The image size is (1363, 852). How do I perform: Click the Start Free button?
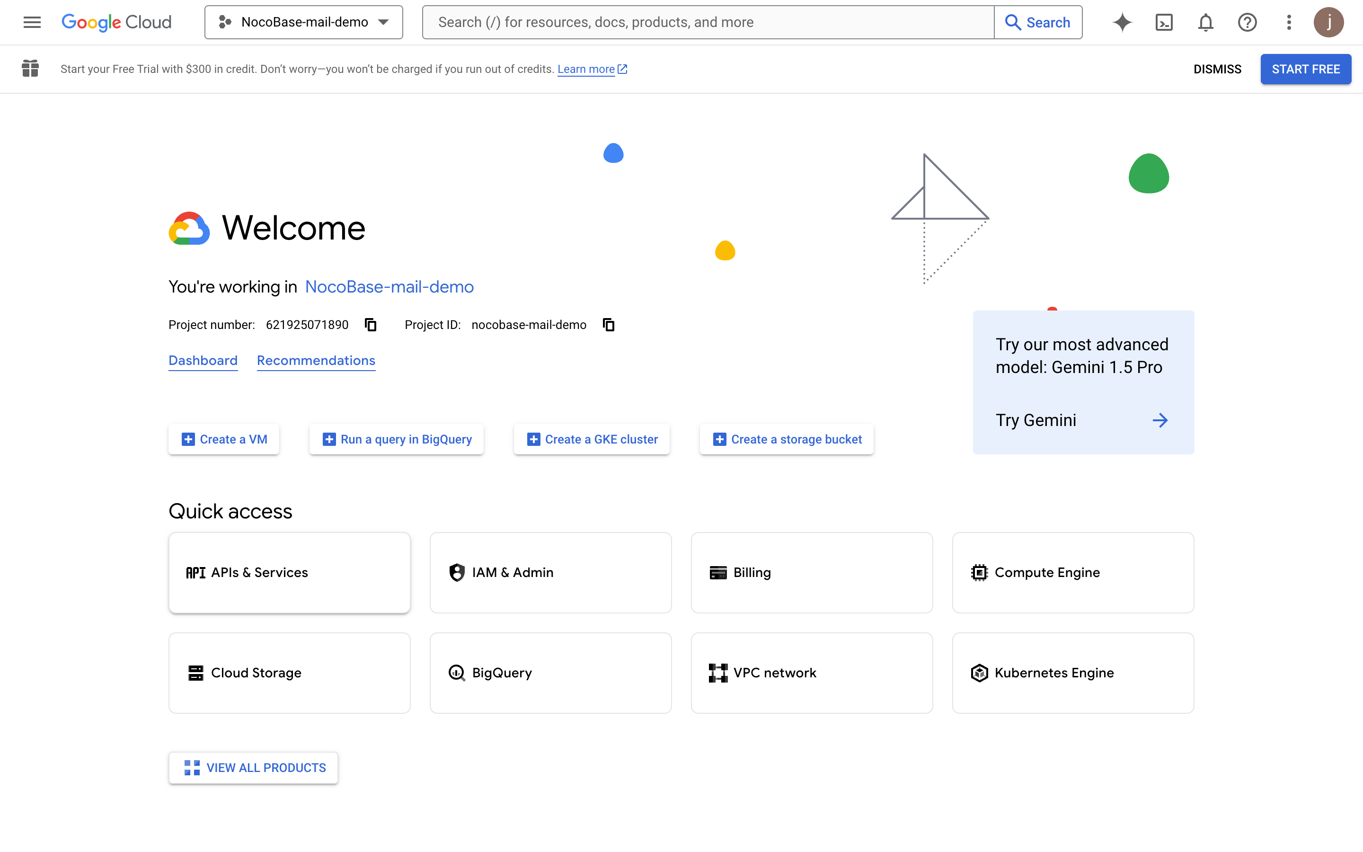coord(1305,69)
